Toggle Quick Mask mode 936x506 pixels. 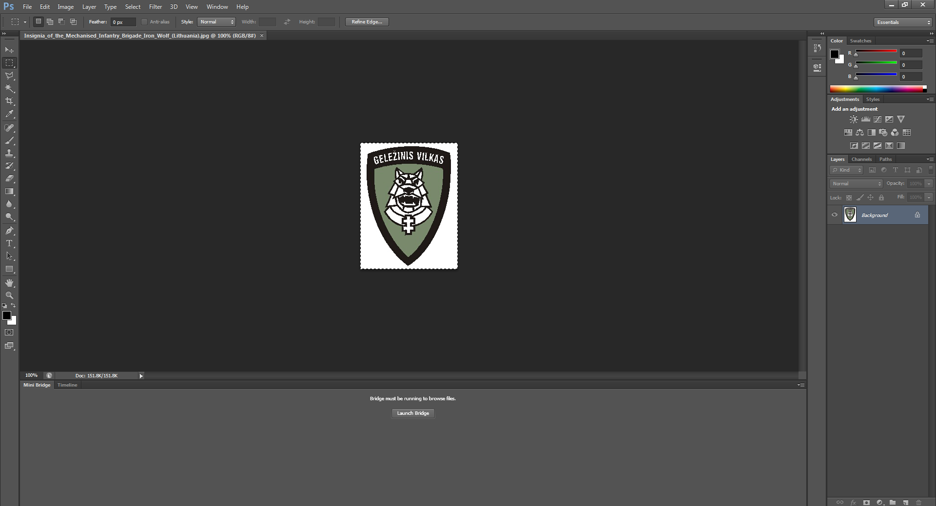coord(9,332)
